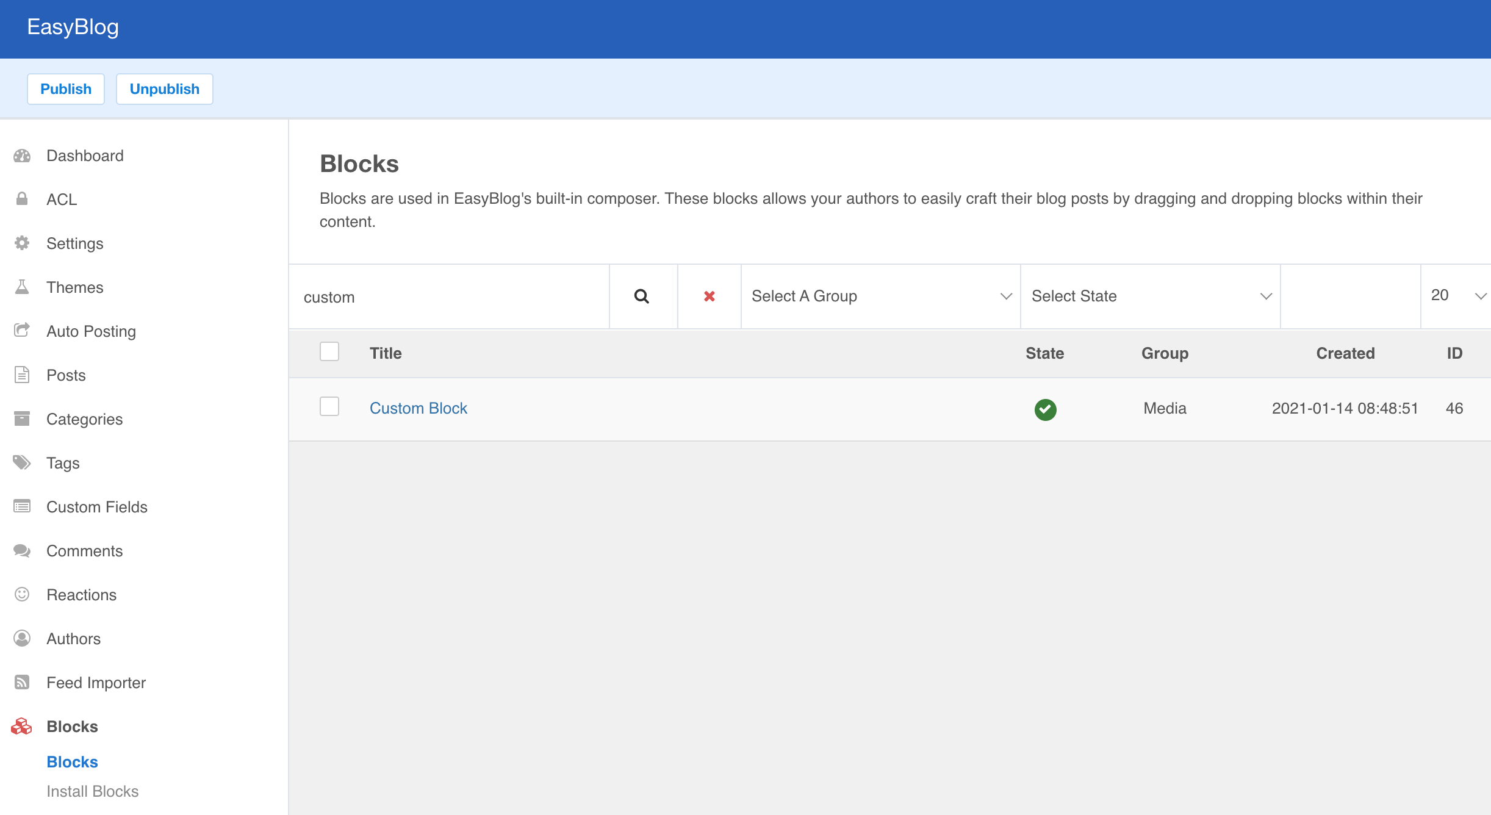Click the Categories archive icon
The image size is (1491, 815).
click(x=22, y=418)
